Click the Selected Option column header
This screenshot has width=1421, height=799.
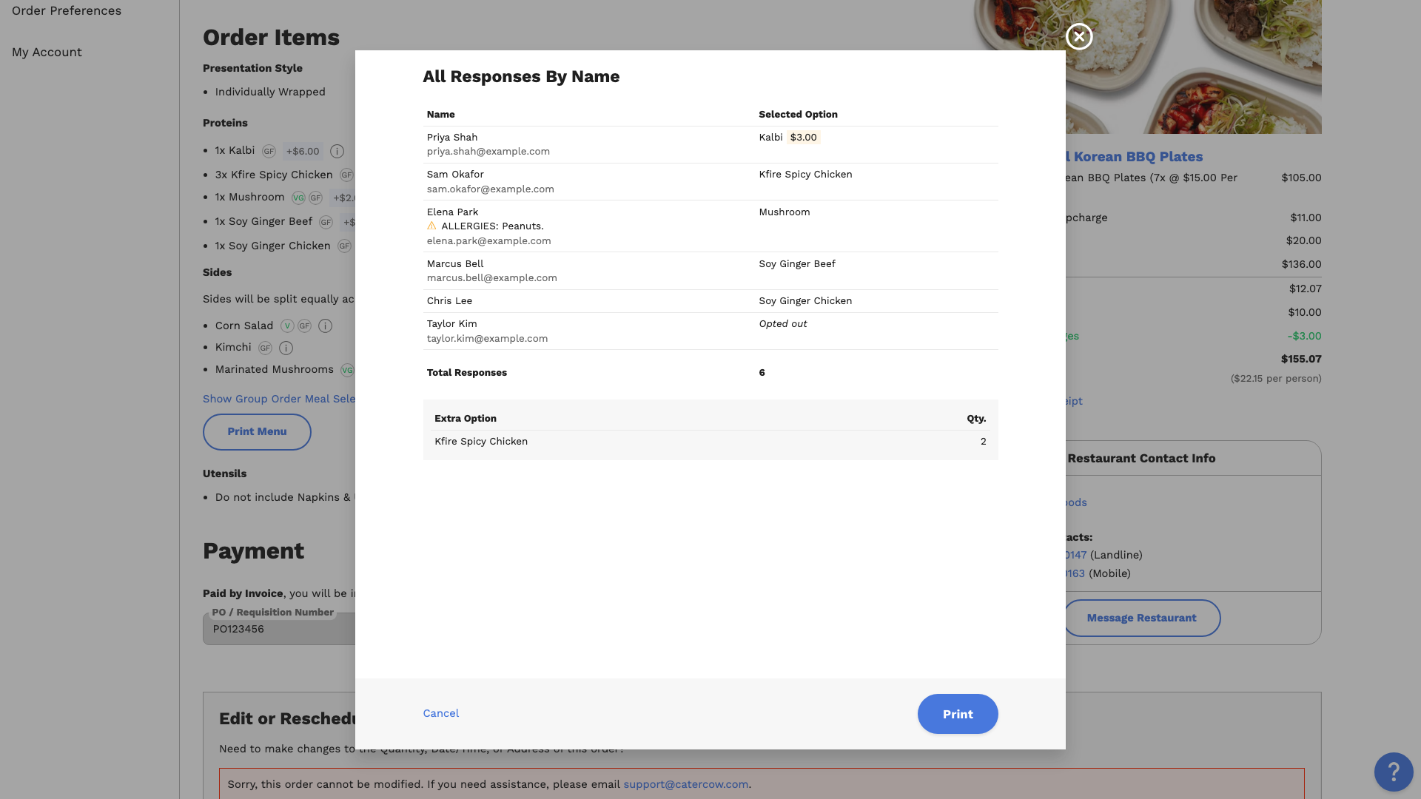click(x=798, y=114)
